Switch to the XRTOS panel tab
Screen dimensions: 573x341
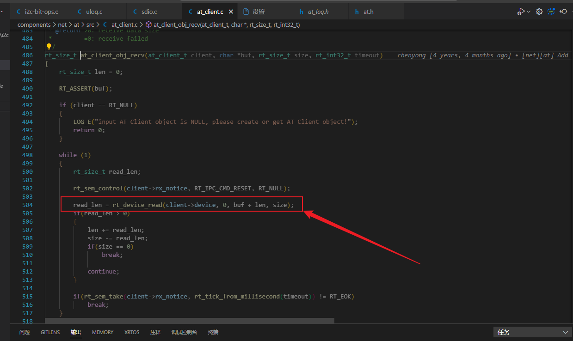[132, 332]
